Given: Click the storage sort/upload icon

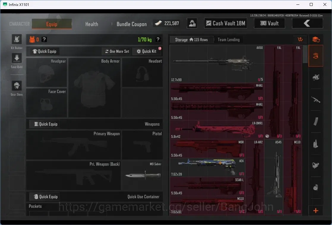Looking at the screenshot, I should coord(300,39).
